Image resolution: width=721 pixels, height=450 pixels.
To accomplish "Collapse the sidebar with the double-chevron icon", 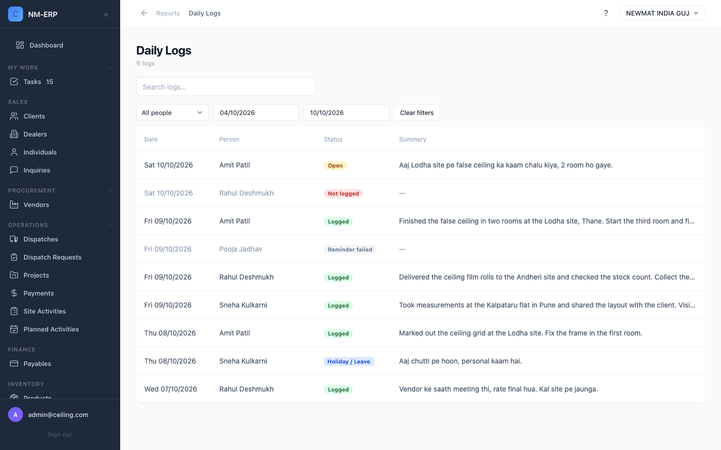I will tap(106, 14).
